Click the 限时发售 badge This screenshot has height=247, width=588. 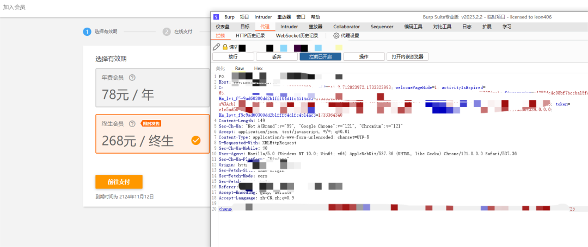[x=151, y=124]
